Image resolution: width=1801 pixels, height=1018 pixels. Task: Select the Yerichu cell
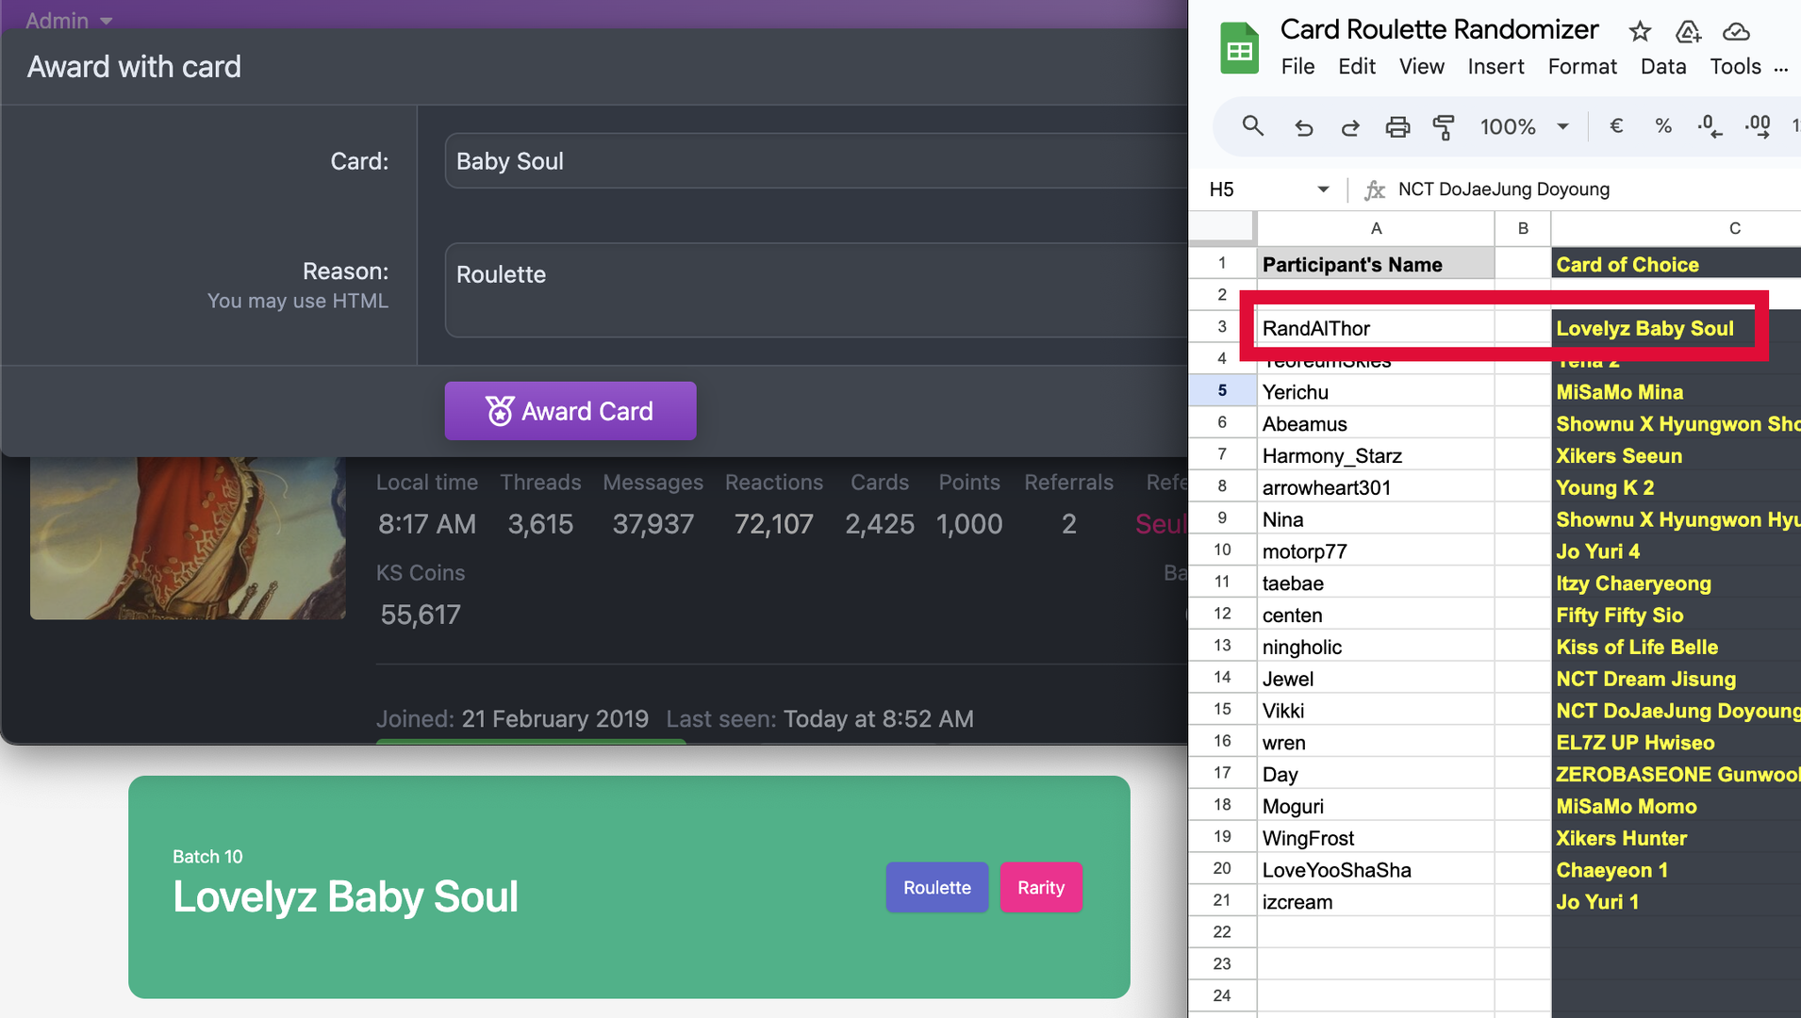tap(1376, 392)
